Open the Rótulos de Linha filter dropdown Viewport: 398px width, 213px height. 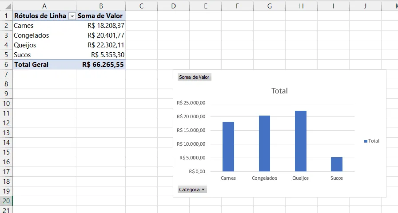click(72, 16)
